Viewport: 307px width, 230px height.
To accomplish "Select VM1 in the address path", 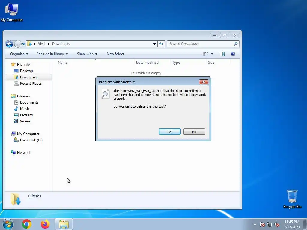I will [x=41, y=44].
